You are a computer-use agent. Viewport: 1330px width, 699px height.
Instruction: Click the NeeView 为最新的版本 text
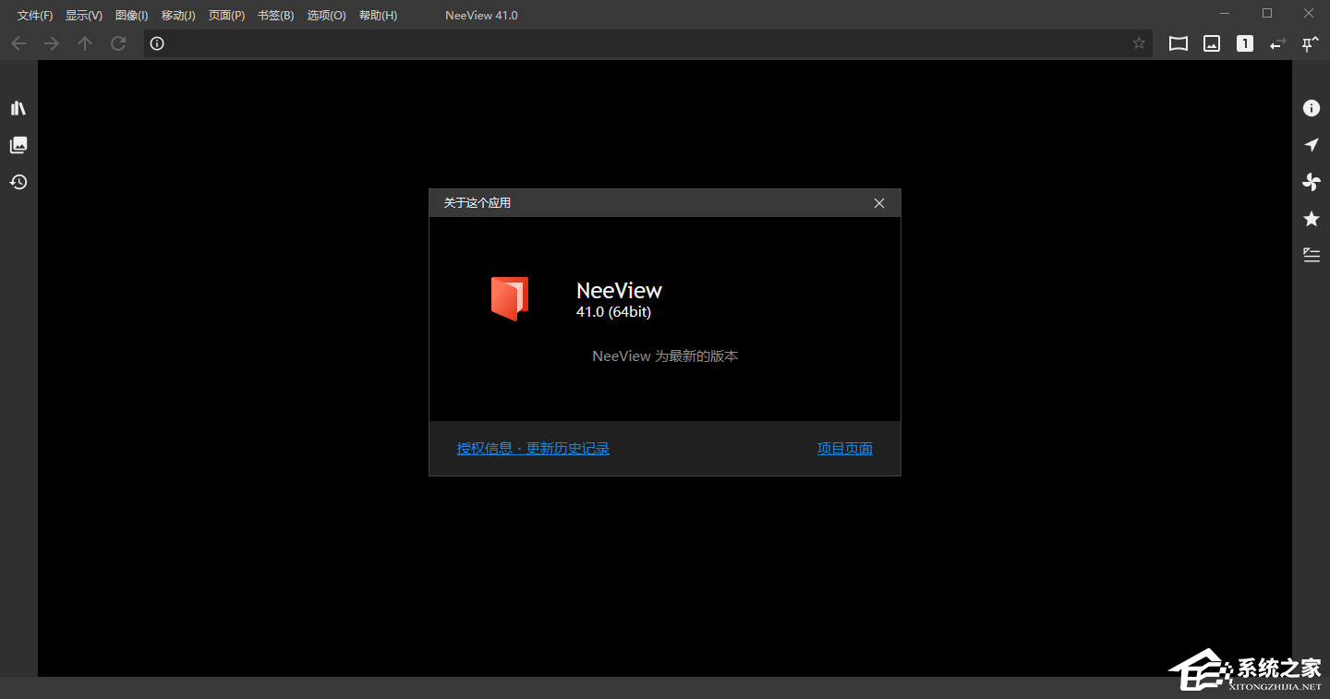click(665, 356)
